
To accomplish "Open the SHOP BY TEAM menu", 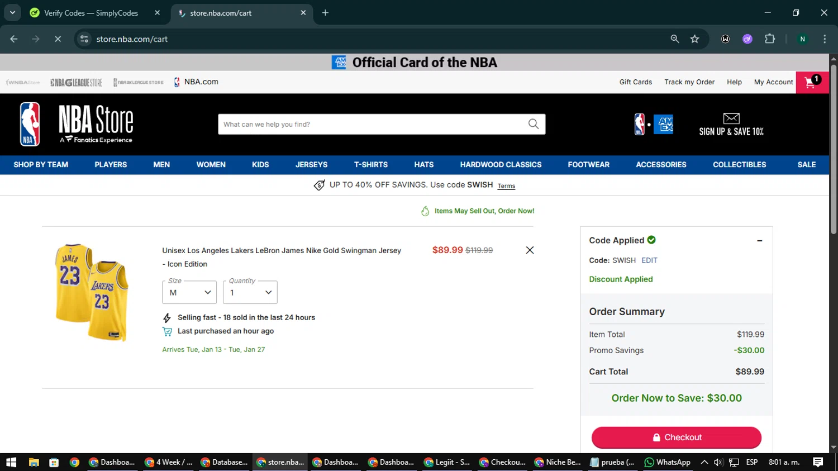I will pyautogui.click(x=41, y=165).
